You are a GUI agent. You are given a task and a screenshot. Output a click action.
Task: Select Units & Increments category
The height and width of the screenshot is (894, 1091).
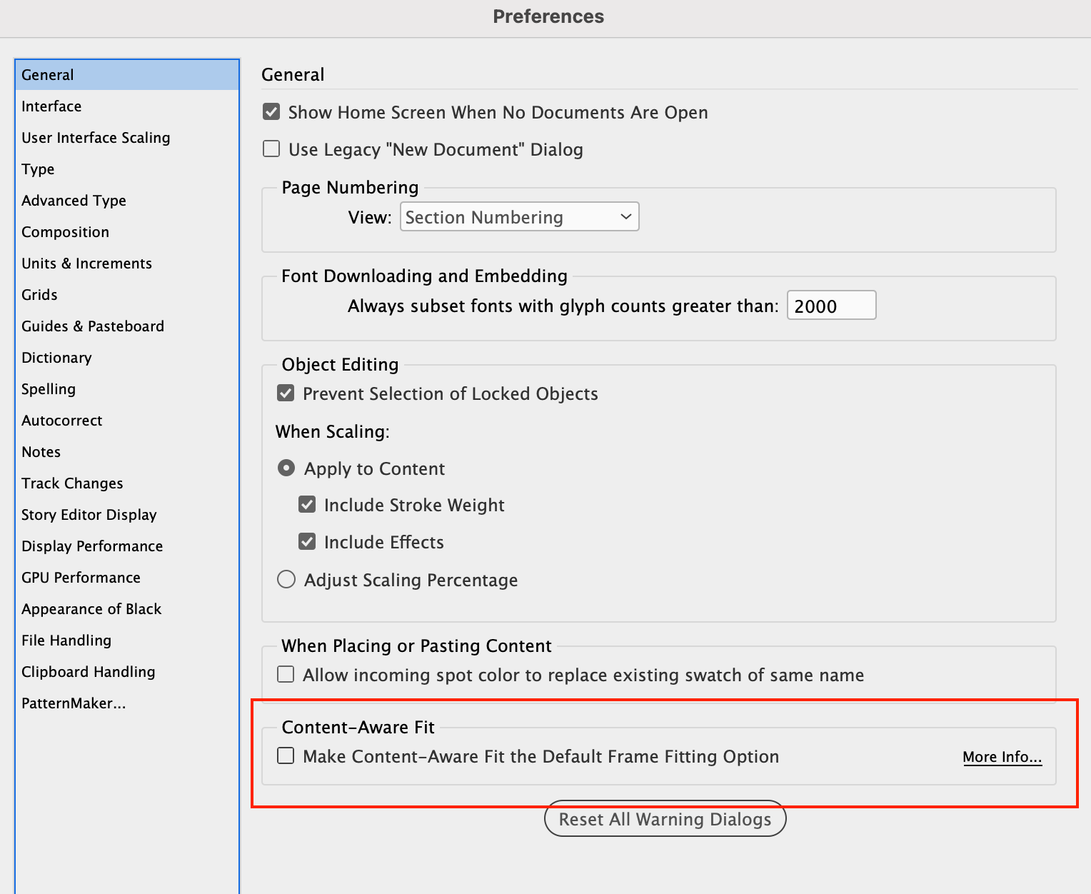(x=127, y=263)
